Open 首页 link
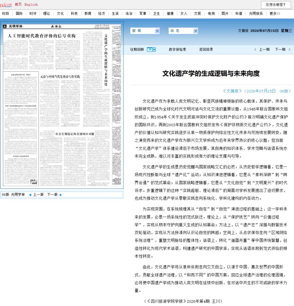Viewport: 294px width, 306px height. coord(18,4)
